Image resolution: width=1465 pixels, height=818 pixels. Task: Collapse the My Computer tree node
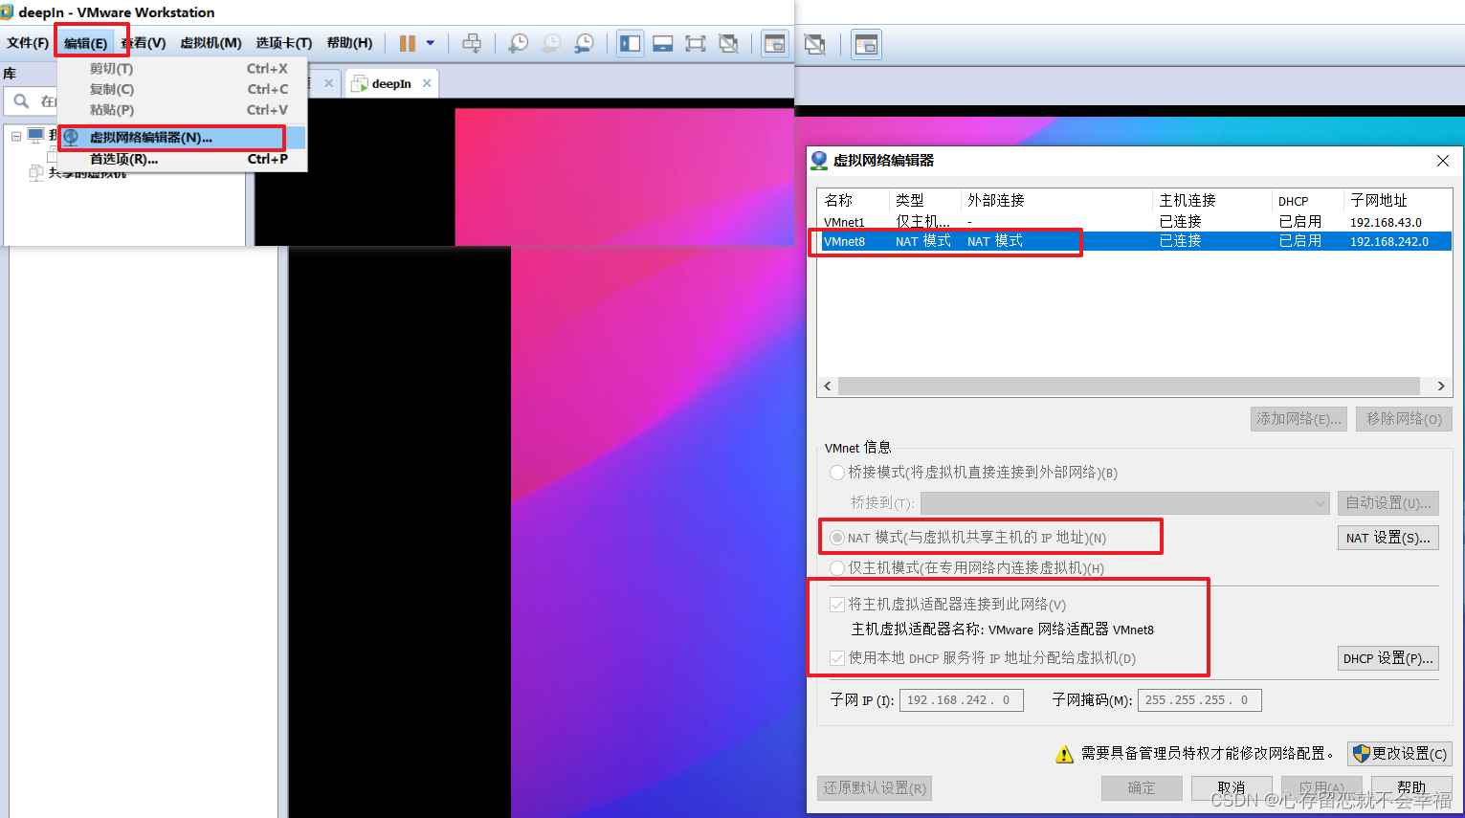click(x=16, y=136)
